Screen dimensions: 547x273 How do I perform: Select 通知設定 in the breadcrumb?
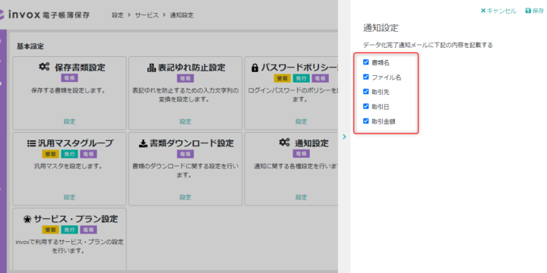[182, 15]
